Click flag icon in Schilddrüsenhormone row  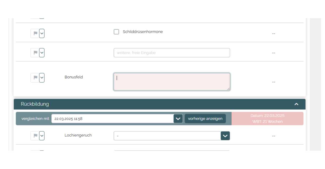pos(35,33)
